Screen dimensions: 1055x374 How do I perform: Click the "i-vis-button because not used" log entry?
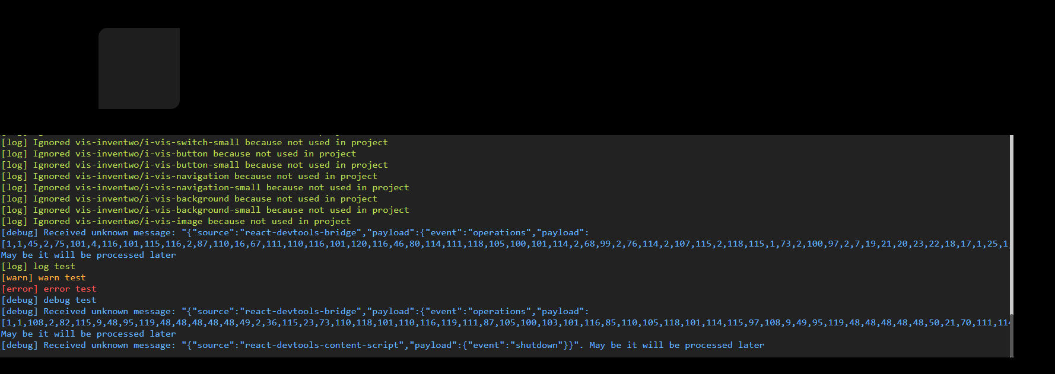(179, 154)
